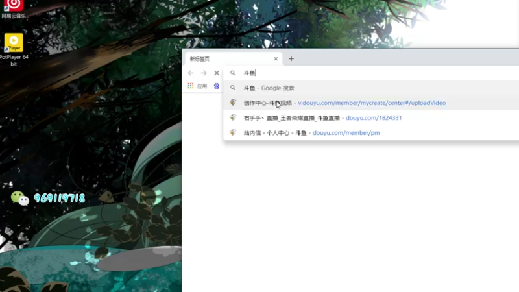Open the NetEase Cloud Music desktop shortcut
519x292 pixels.
[14, 8]
